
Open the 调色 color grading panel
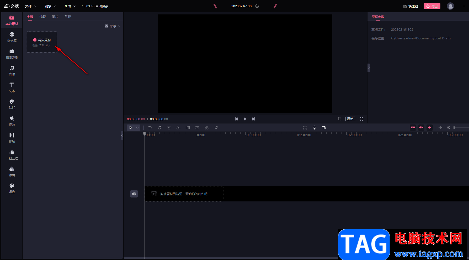pyautogui.click(x=12, y=189)
